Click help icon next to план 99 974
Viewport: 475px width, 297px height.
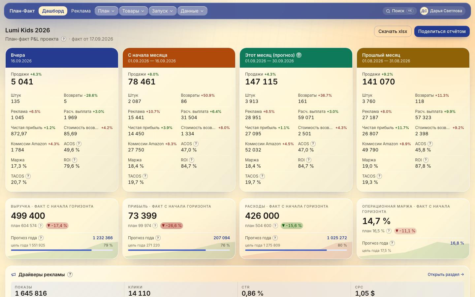point(155,226)
